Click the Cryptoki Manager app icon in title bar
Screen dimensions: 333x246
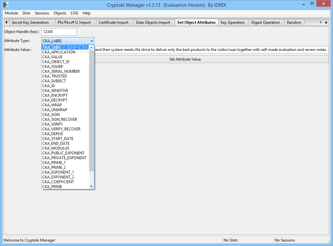tap(6, 5)
